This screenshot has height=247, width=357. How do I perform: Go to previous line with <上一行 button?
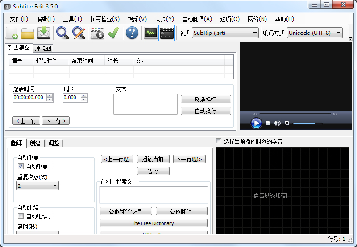point(26,121)
